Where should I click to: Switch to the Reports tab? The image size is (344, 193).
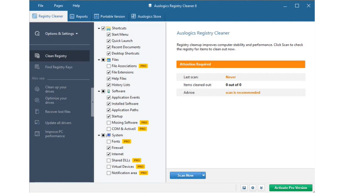tap(79, 16)
